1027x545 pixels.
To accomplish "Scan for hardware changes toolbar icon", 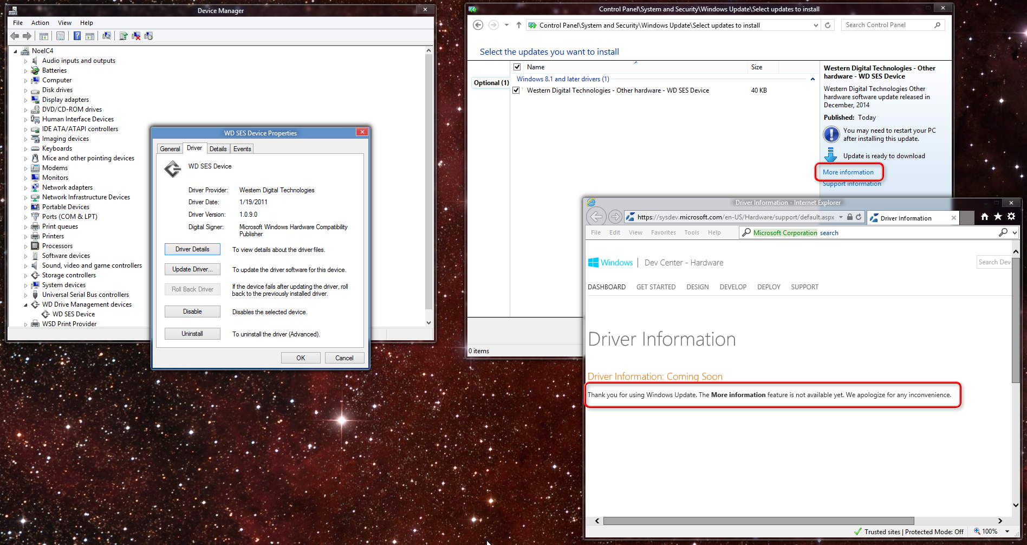I will [x=107, y=36].
